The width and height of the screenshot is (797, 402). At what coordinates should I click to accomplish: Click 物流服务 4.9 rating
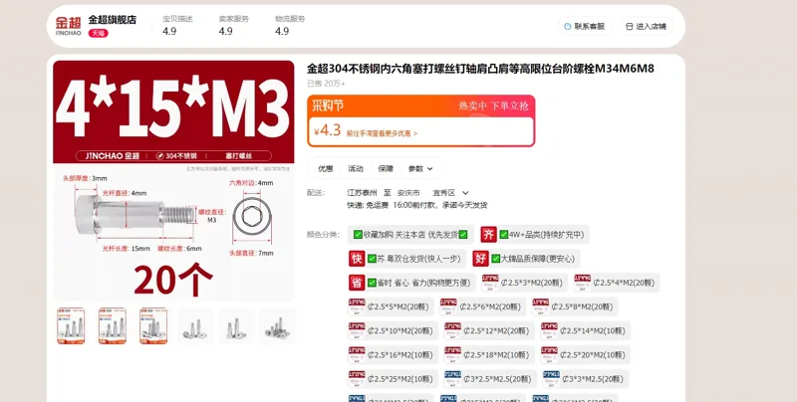[x=290, y=26]
